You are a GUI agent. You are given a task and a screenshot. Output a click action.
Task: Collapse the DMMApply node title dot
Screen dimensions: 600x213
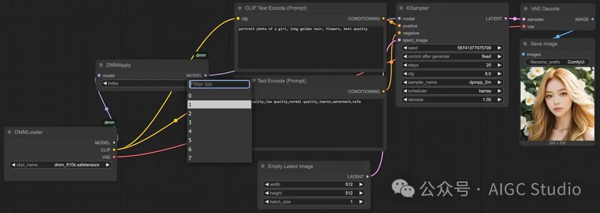coord(101,65)
